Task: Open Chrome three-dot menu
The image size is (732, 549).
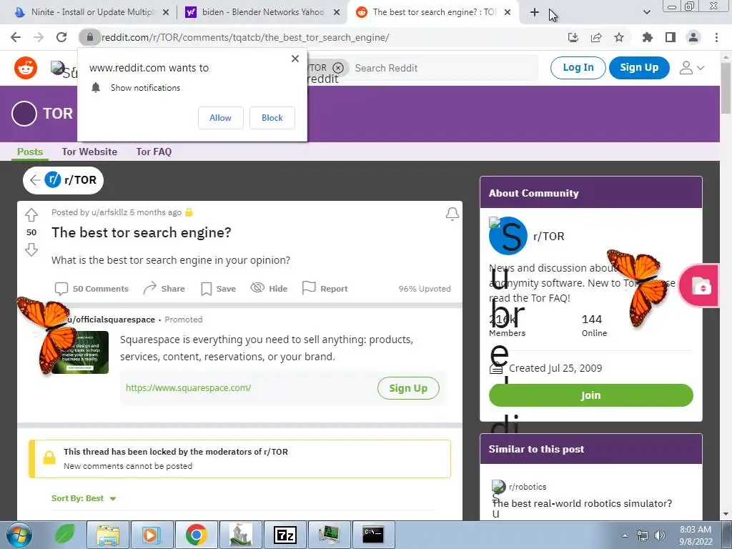Action: coord(716,37)
